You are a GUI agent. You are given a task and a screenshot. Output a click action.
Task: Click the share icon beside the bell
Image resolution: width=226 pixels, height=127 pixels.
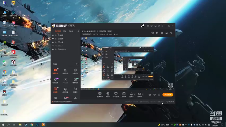click(x=171, y=33)
